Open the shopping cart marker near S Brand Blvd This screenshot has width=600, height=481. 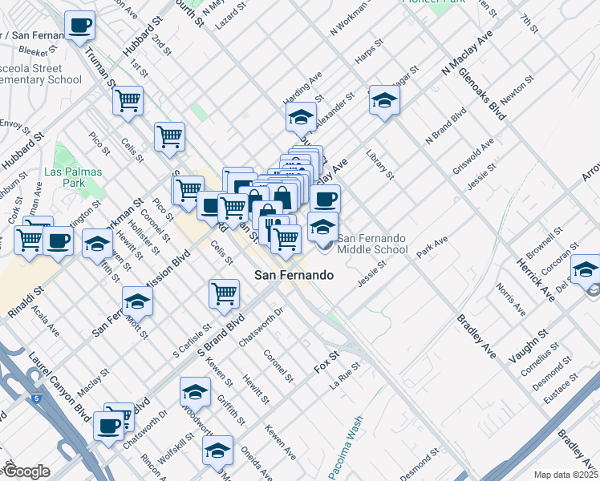(224, 293)
